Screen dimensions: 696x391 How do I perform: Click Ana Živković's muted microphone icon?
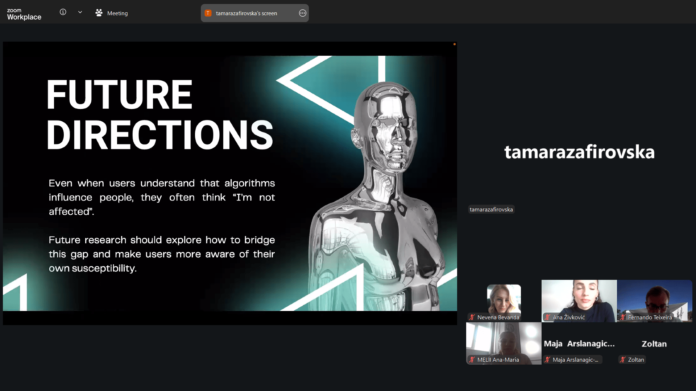click(547, 318)
